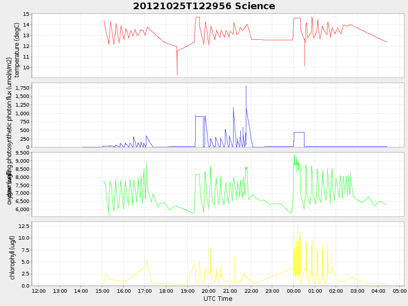Click the chlorophyll axis value '12.5'
This screenshot has width=408, height=306.
tap(24, 226)
